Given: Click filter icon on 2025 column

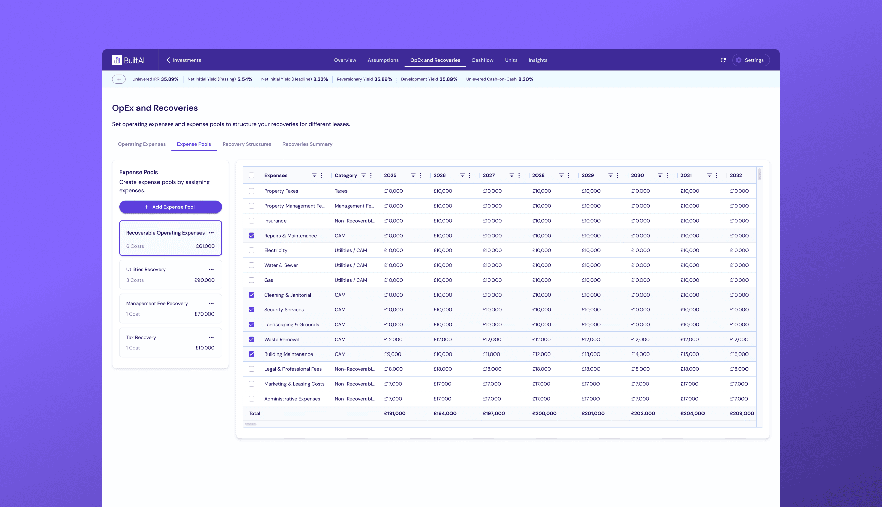Looking at the screenshot, I should 413,175.
